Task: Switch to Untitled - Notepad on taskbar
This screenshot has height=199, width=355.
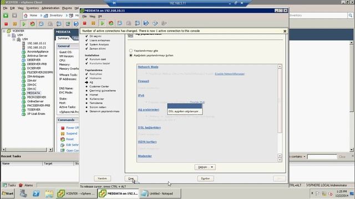Action: point(160,193)
